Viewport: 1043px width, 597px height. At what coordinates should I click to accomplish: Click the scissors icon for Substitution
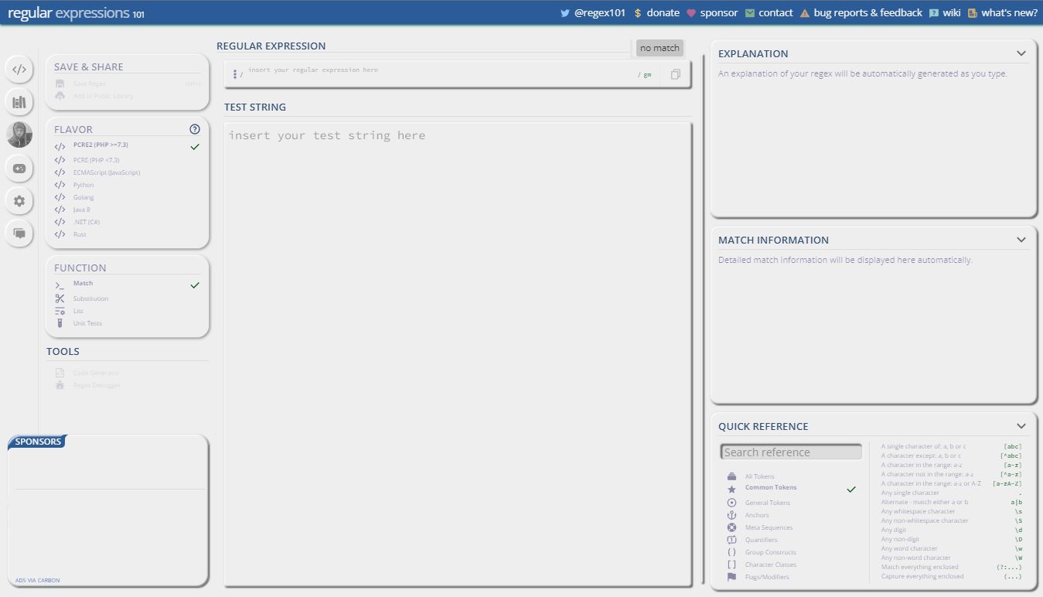60,298
